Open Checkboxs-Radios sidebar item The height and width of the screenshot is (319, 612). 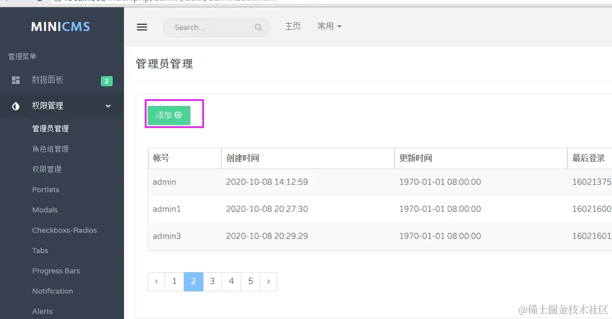pos(64,230)
